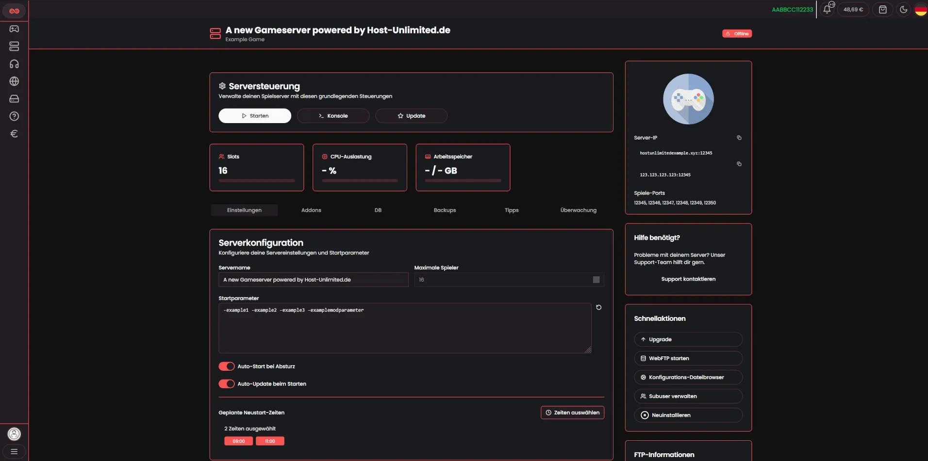
Task: Click the euro billing sidebar icon
Action: click(x=14, y=134)
